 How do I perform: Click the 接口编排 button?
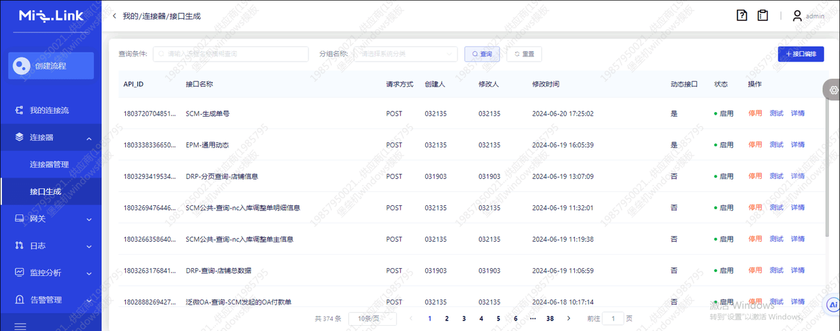(x=801, y=54)
